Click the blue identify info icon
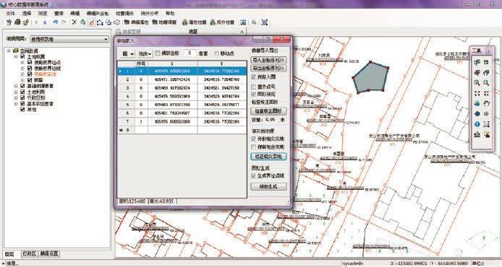Screen dimensions: 502x267 pyautogui.click(x=477, y=124)
